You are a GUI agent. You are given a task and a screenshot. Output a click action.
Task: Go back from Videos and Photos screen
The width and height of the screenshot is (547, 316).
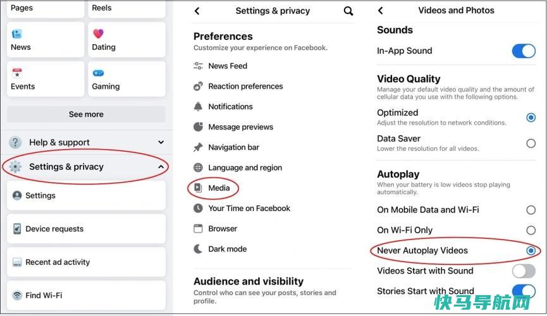pos(381,11)
